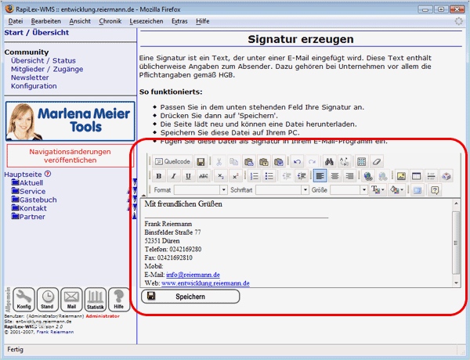Viewport: 470px width, 360px height.
Task: Open Find with binoculars icon
Action: [x=329, y=162]
